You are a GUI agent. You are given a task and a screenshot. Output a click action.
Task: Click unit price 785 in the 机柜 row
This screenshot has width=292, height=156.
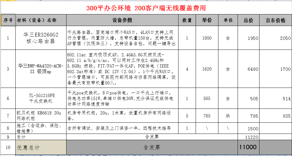pyautogui.click(x=207, y=116)
